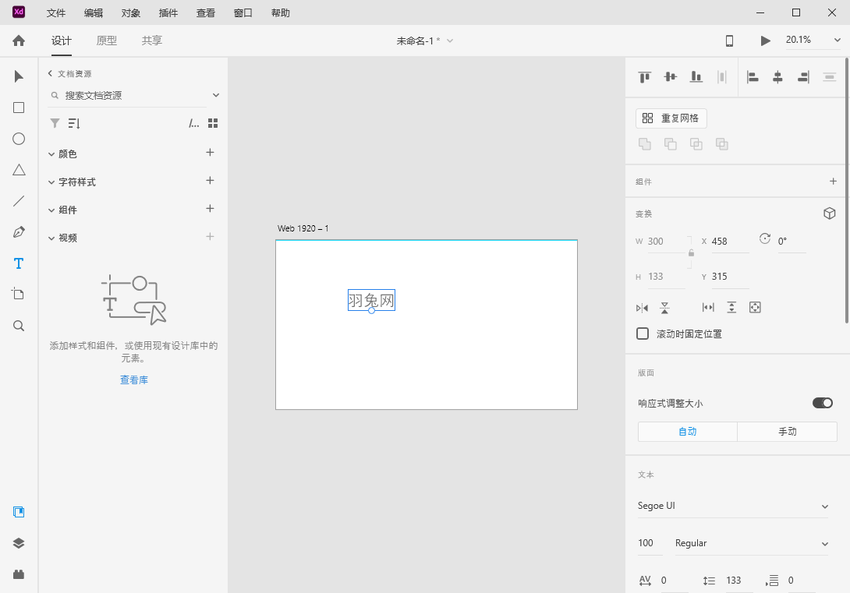Enable 滚动时固定位置 checkbox
This screenshot has height=593, width=850.
coord(643,334)
